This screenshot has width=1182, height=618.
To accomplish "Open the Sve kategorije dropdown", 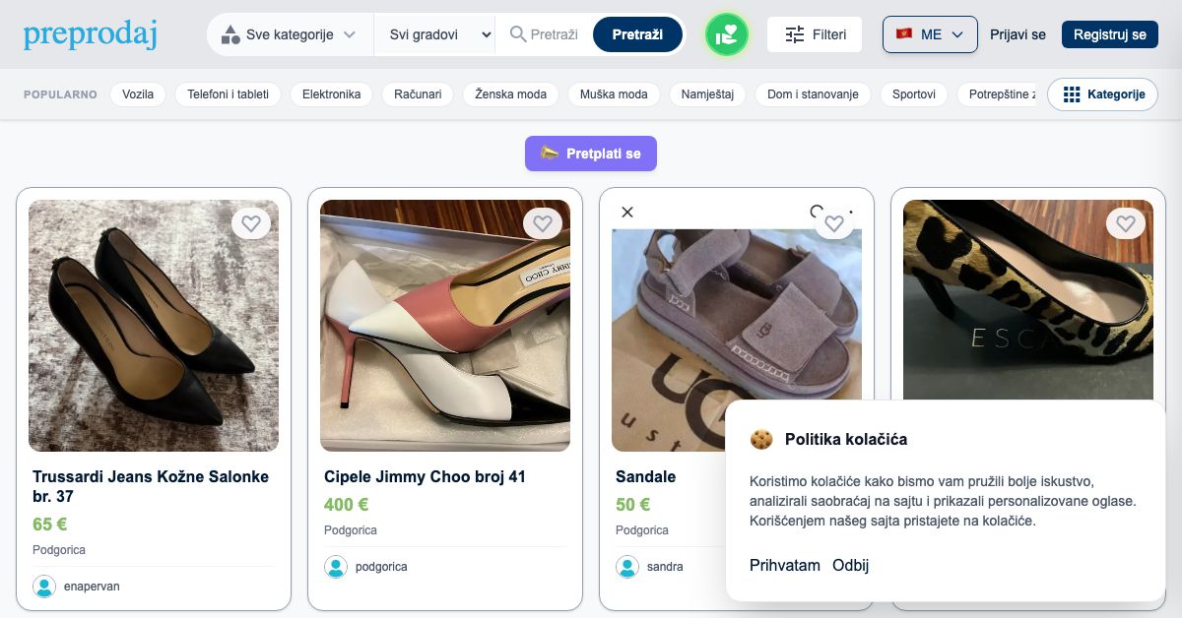I will [x=290, y=34].
